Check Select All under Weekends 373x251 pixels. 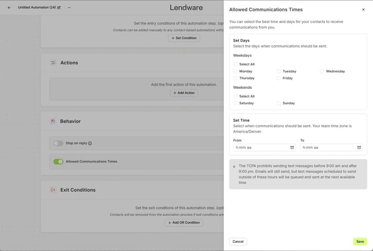click(x=235, y=96)
